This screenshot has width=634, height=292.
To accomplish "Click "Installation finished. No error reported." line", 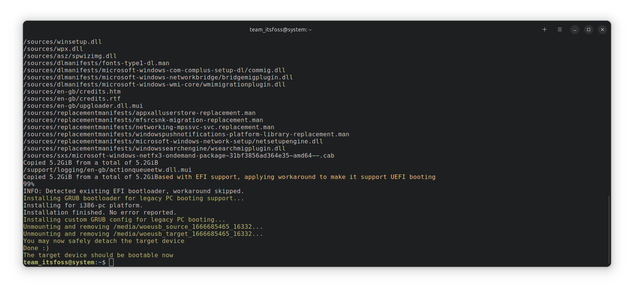I will tap(100, 213).
